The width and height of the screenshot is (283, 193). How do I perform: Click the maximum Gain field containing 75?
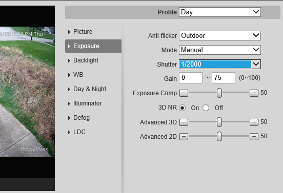pos(224,78)
